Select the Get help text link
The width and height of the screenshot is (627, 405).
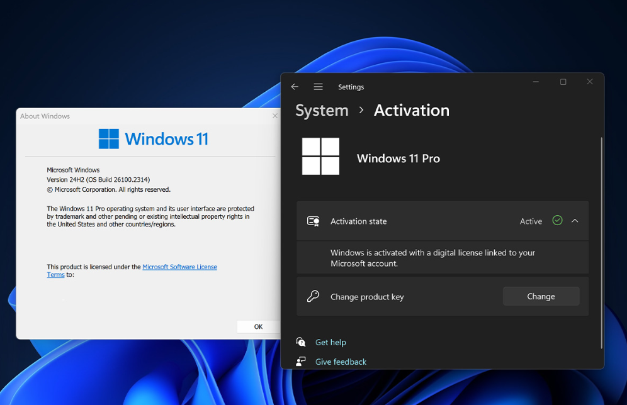pyautogui.click(x=330, y=341)
